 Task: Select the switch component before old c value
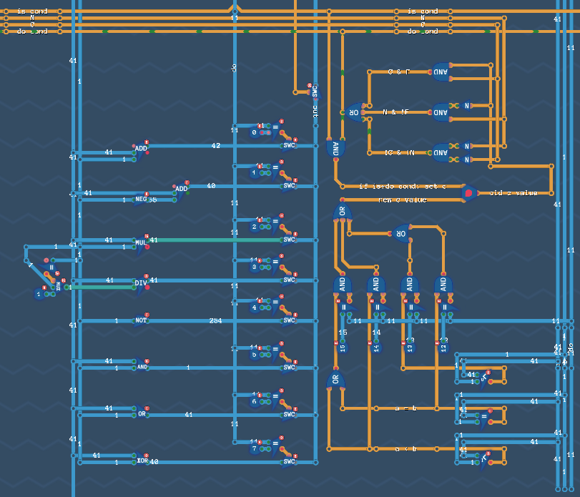[469, 192]
